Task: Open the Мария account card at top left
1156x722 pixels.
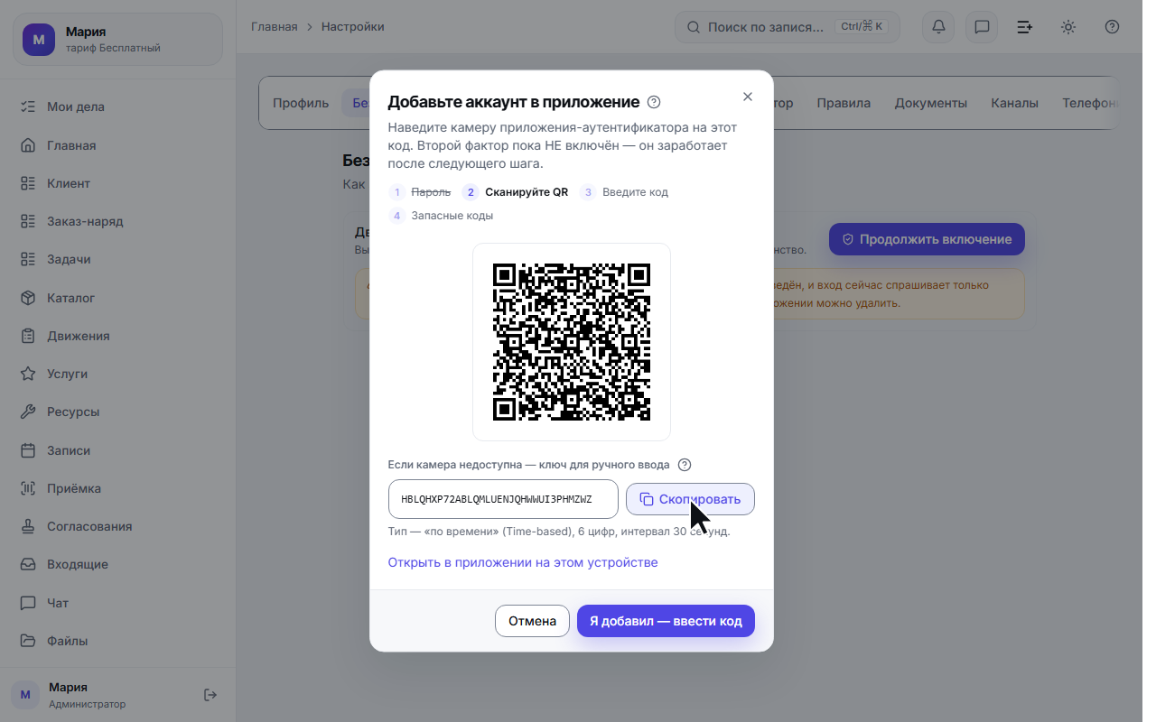Action: click(x=117, y=40)
